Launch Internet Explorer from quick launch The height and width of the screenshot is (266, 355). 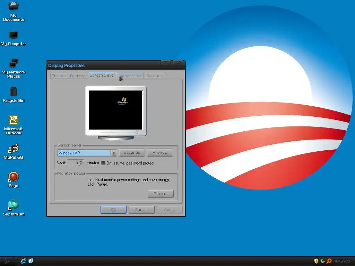23,261
